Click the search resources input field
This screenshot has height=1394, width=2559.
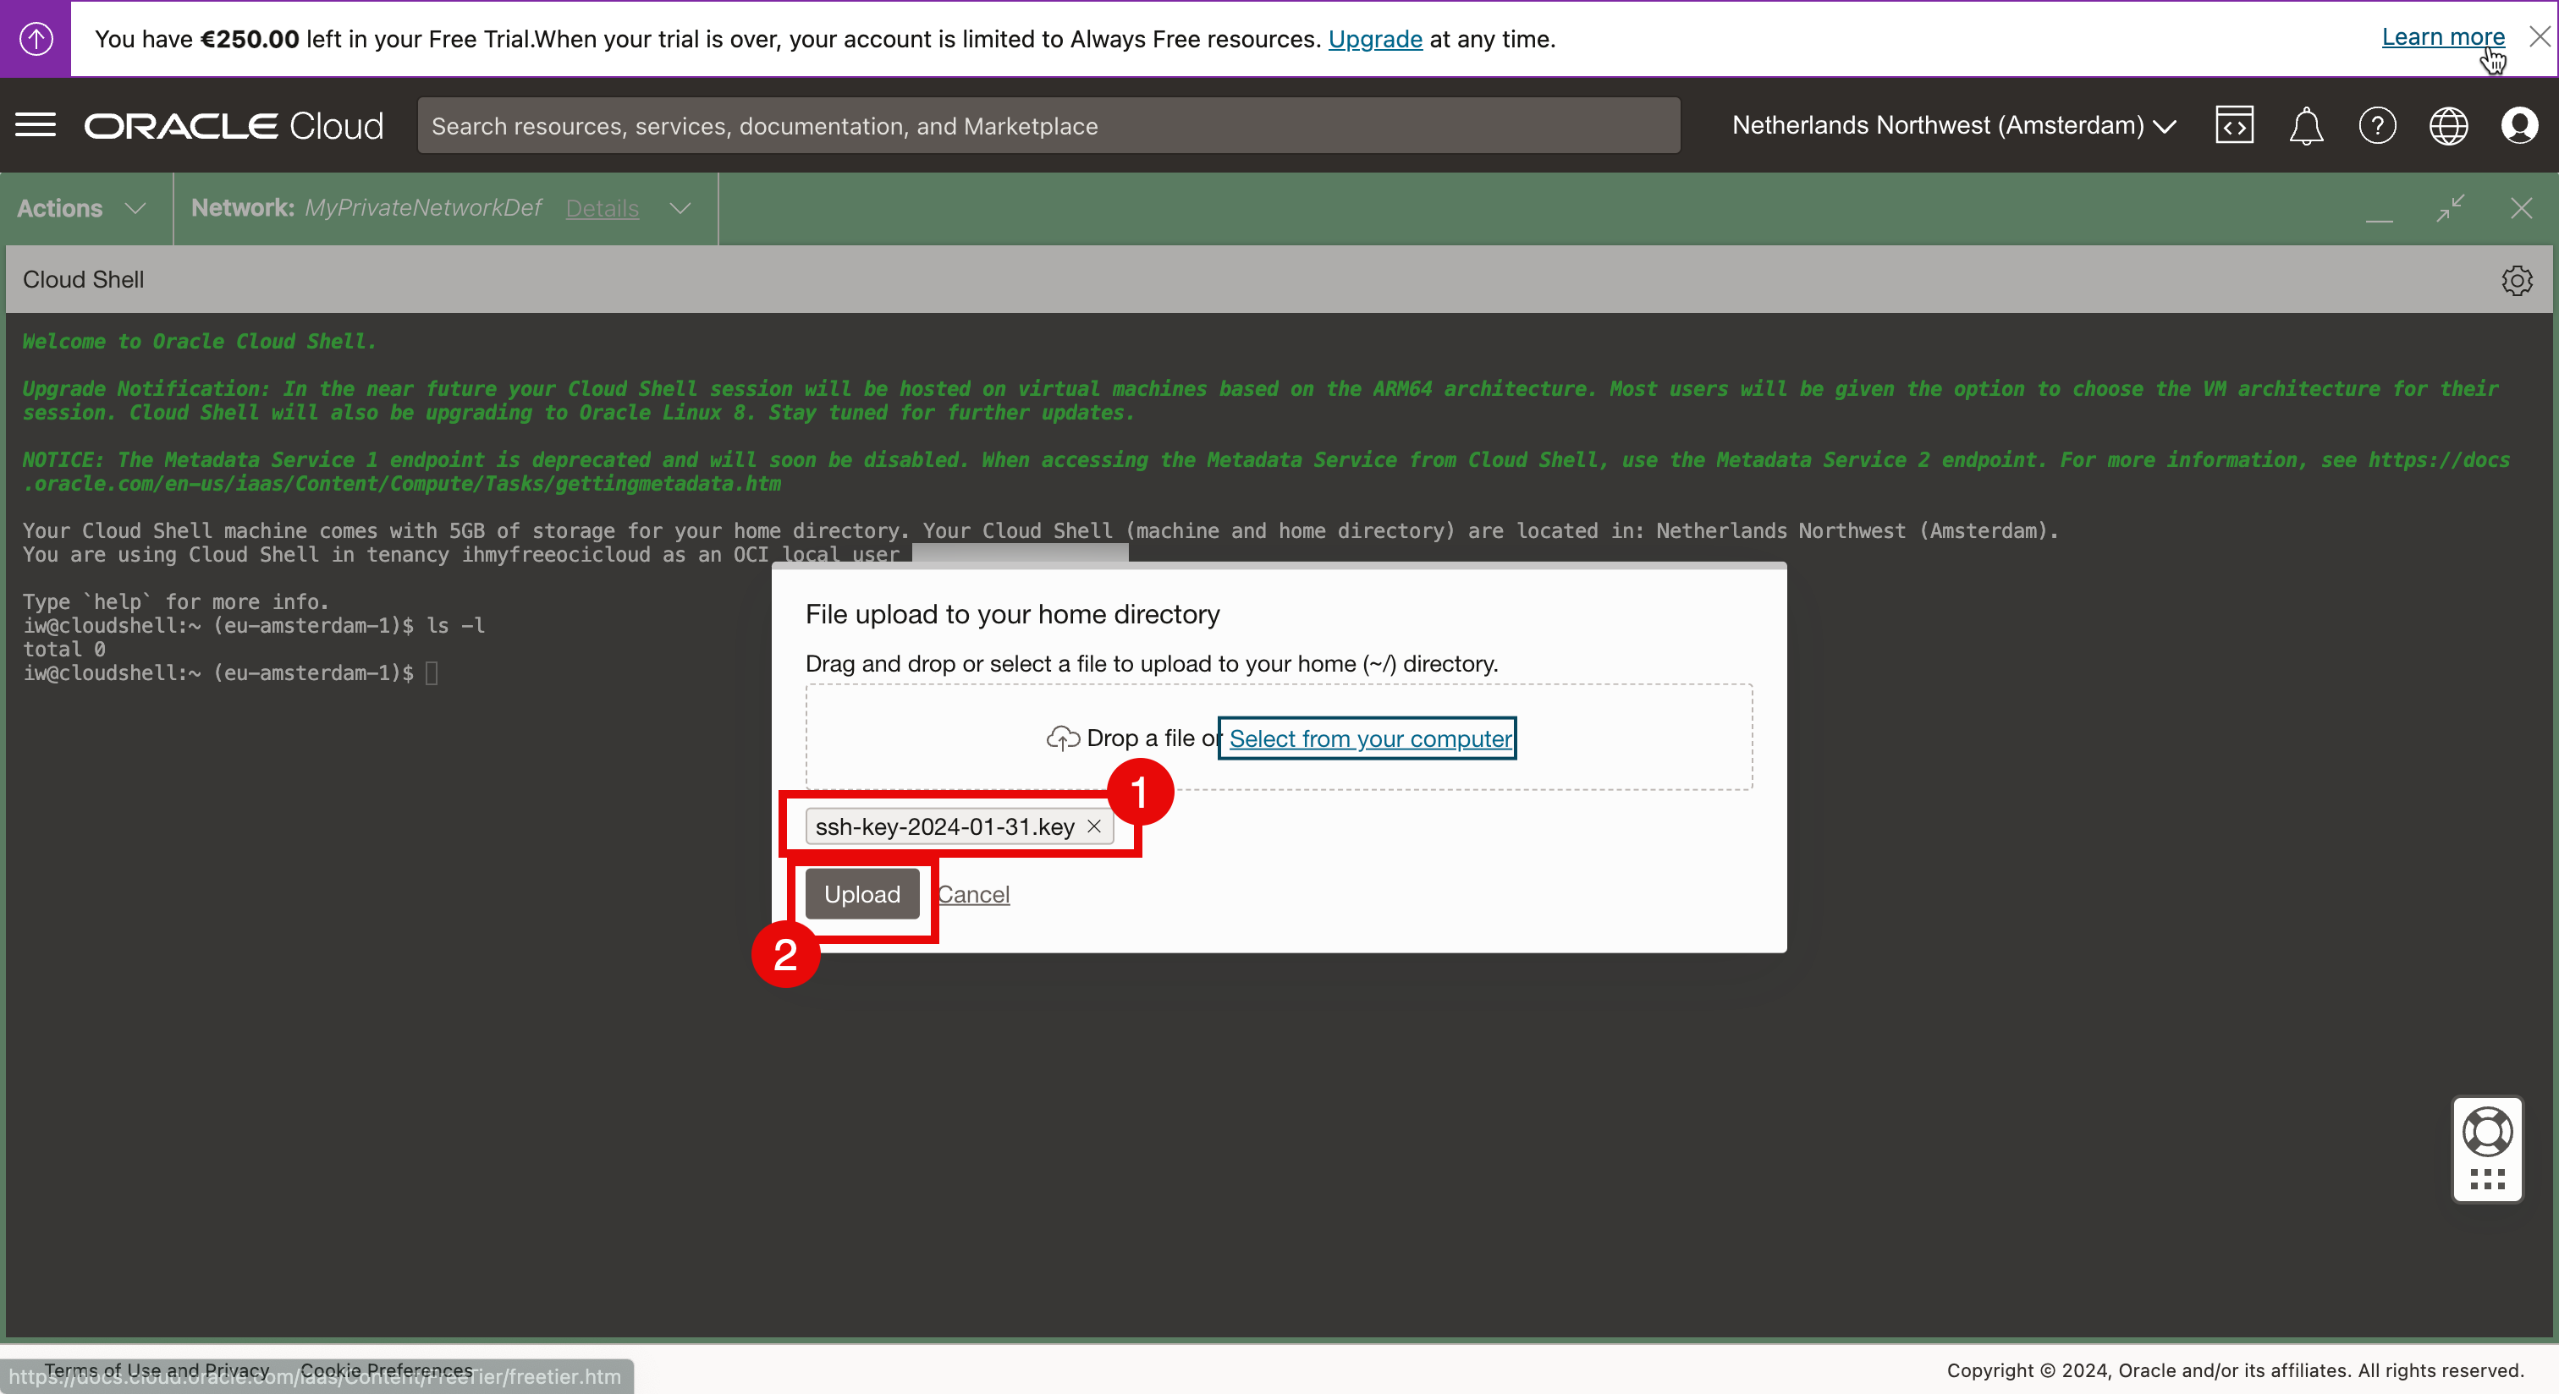click(1048, 126)
